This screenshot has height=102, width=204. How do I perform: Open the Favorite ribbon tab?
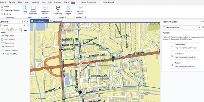point(12,2)
